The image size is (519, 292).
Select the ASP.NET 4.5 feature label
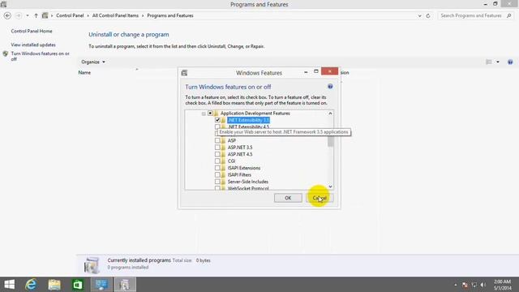click(x=240, y=154)
